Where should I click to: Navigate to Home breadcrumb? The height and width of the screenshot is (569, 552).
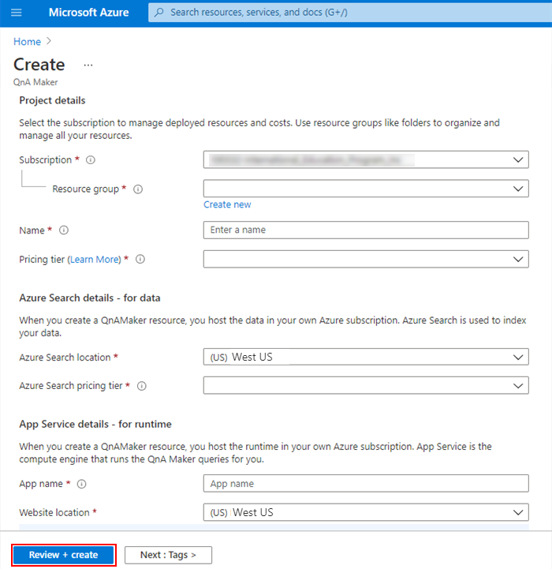[27, 42]
